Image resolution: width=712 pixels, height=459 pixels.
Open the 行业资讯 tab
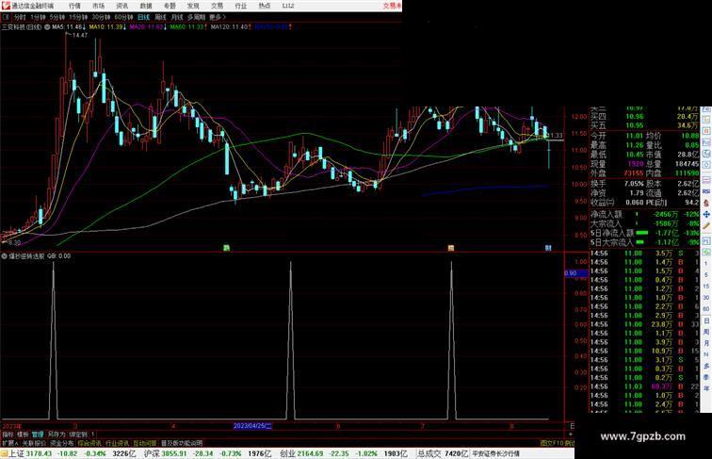tap(117, 443)
